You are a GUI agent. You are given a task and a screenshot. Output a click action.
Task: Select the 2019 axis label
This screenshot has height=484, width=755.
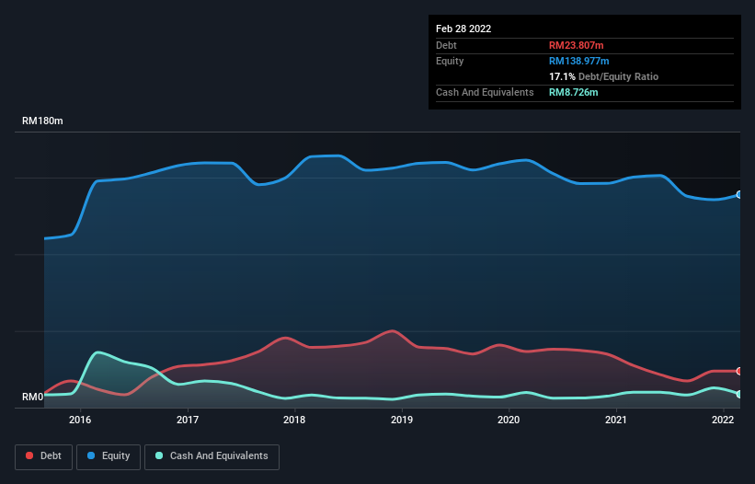click(x=402, y=420)
